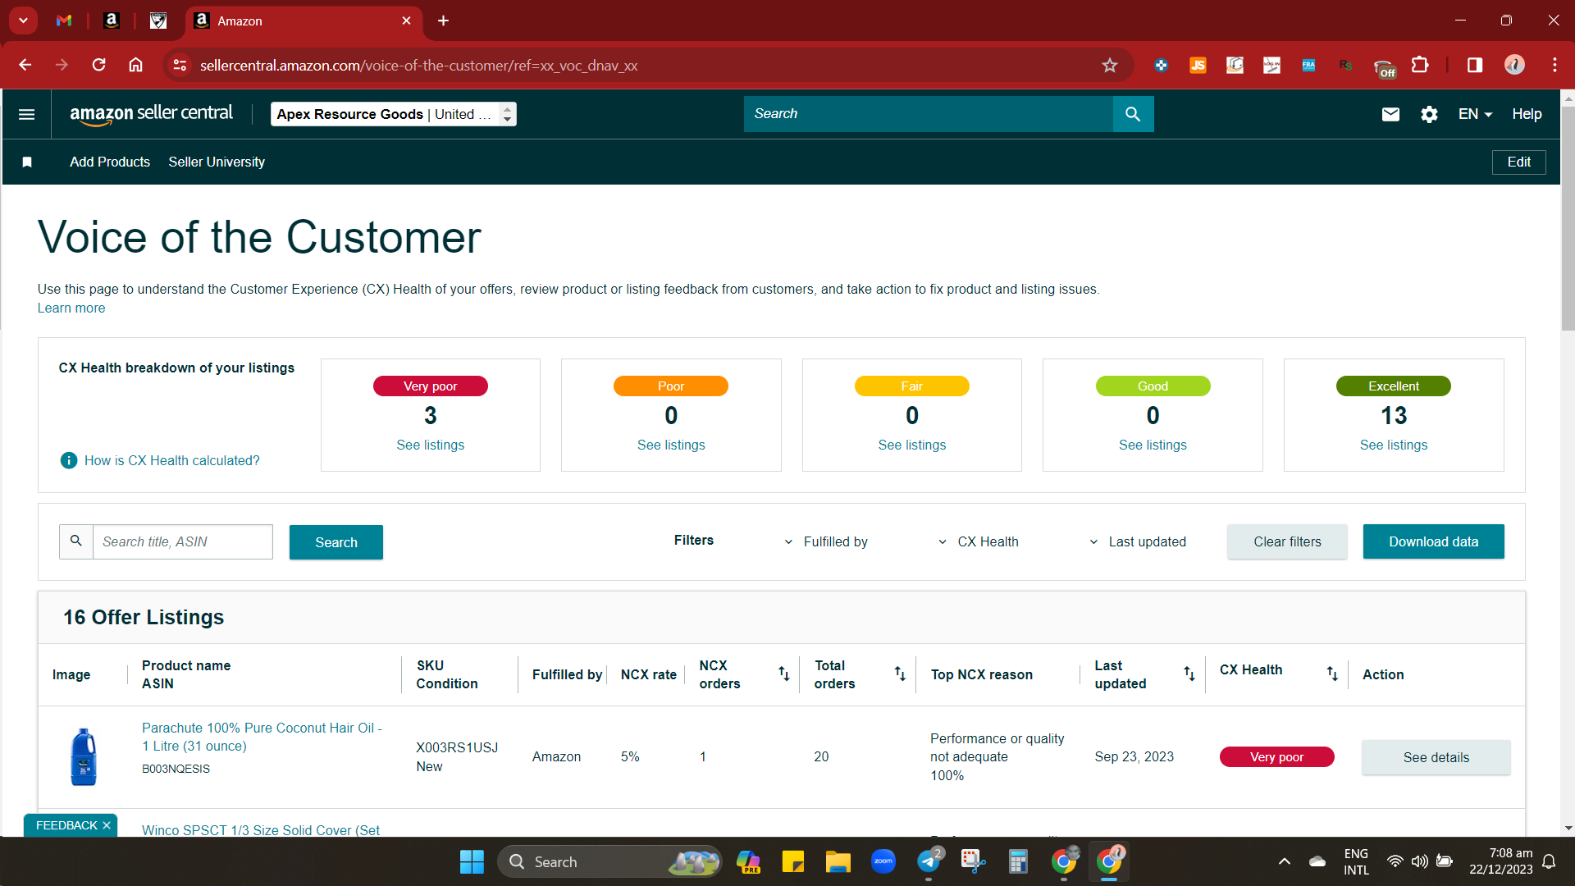Open the Chrome Extensions puzzle menu
Viewport: 1575px width, 886px height.
(1420, 66)
